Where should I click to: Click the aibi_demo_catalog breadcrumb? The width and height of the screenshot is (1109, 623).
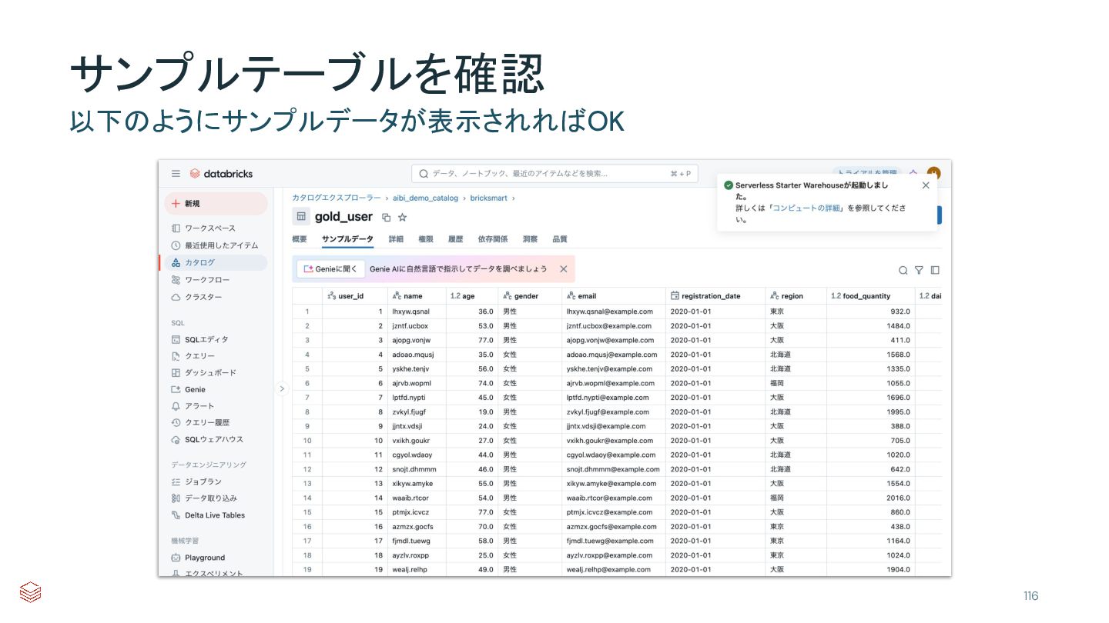pyautogui.click(x=425, y=198)
